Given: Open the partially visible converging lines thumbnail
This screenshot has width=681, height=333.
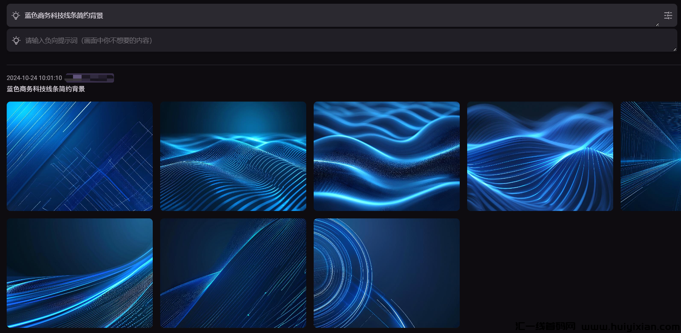Looking at the screenshot, I should [651, 156].
